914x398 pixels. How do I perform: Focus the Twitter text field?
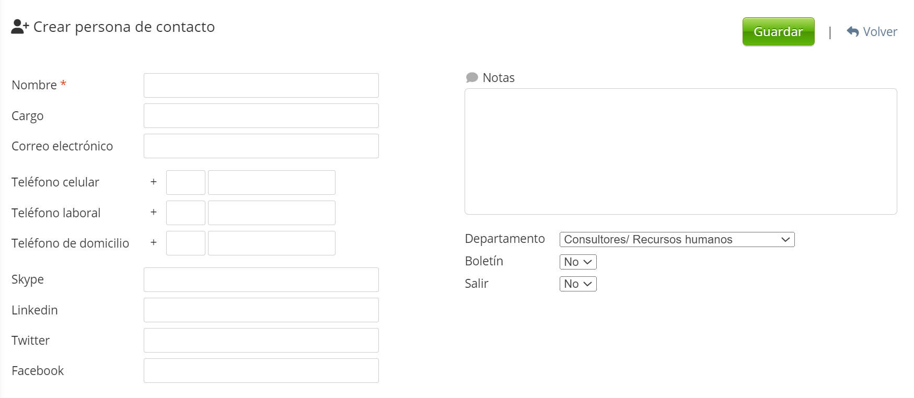261,341
